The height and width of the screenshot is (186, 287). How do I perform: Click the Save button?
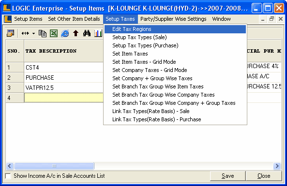[227, 176]
